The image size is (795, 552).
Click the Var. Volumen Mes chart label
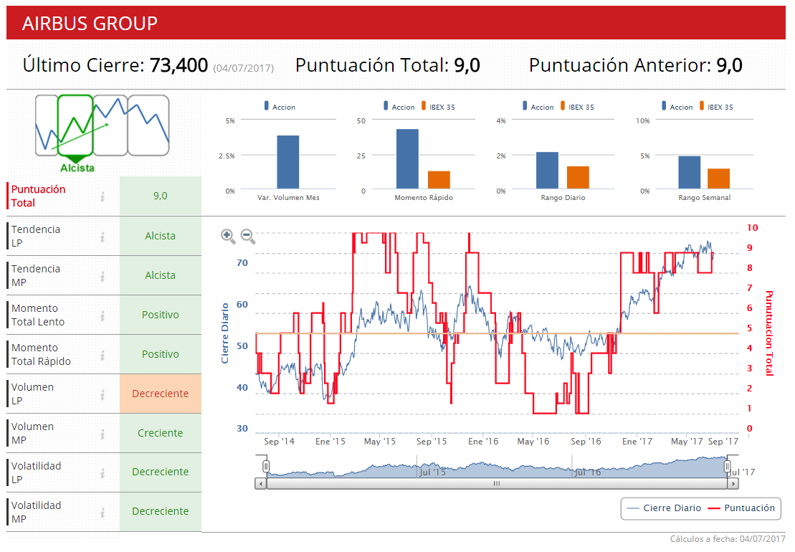point(288,198)
